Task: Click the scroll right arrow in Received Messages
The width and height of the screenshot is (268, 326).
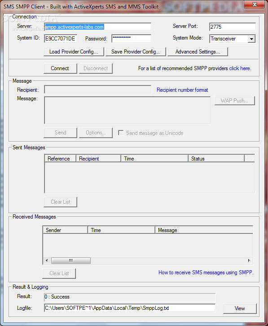Action: point(249,260)
